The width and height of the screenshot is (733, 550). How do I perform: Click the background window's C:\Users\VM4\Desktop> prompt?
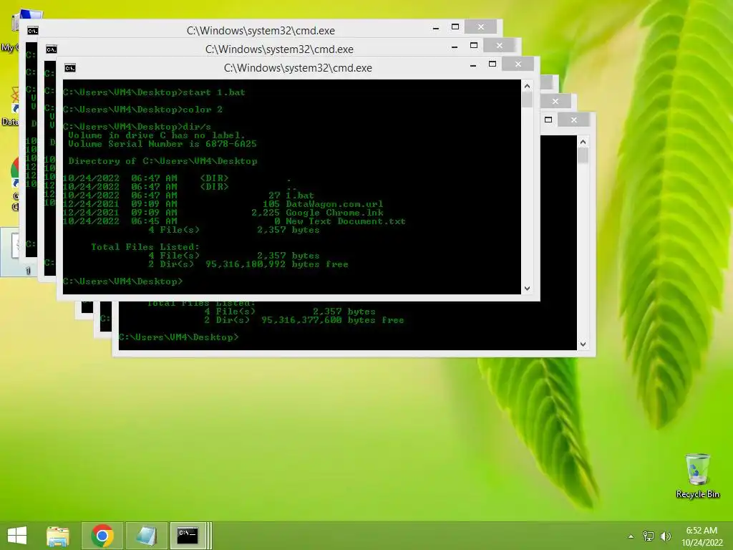pos(178,337)
